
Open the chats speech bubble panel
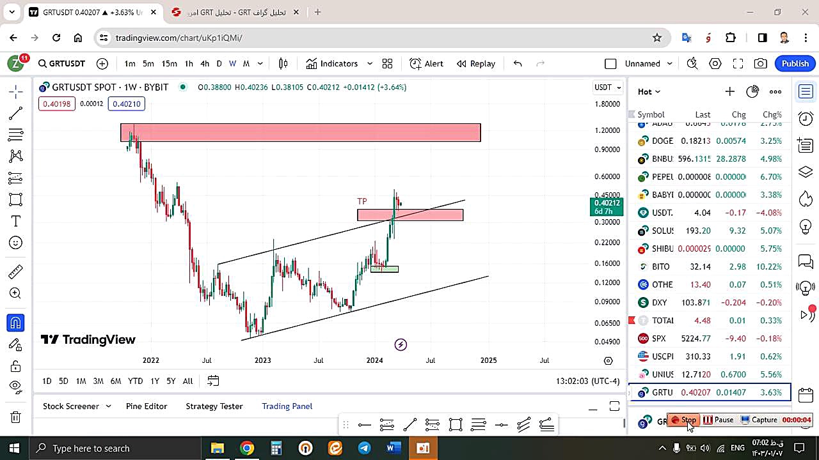[806, 261]
